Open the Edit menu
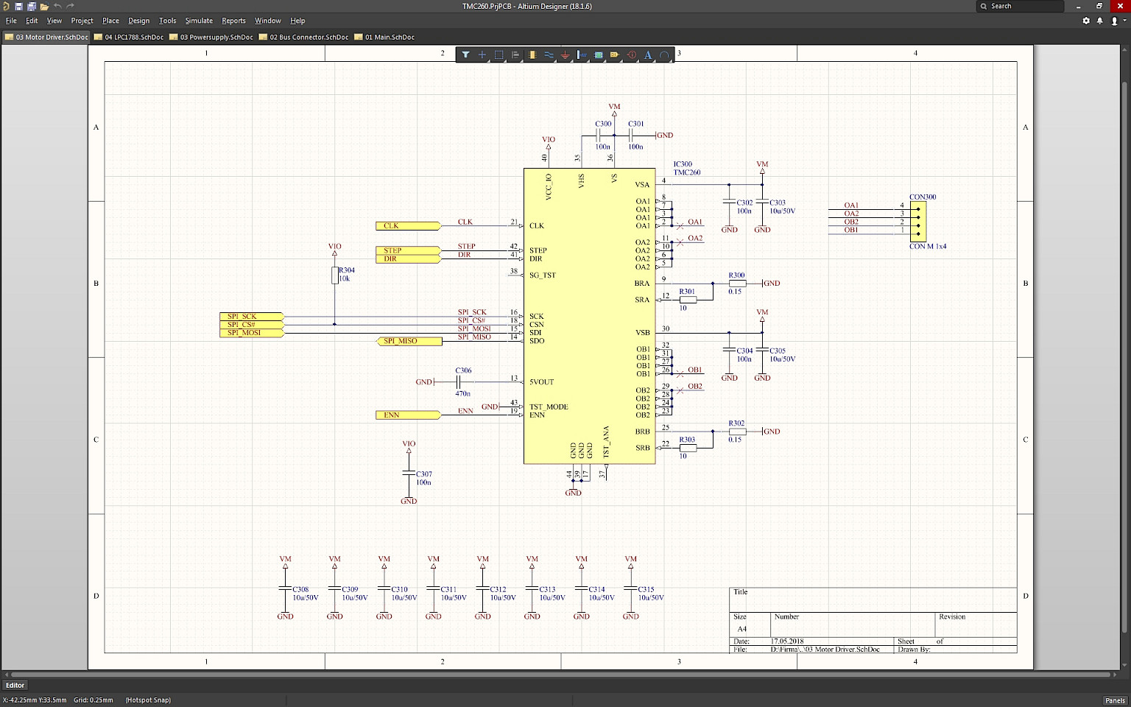This screenshot has height=707, width=1131. click(x=32, y=21)
